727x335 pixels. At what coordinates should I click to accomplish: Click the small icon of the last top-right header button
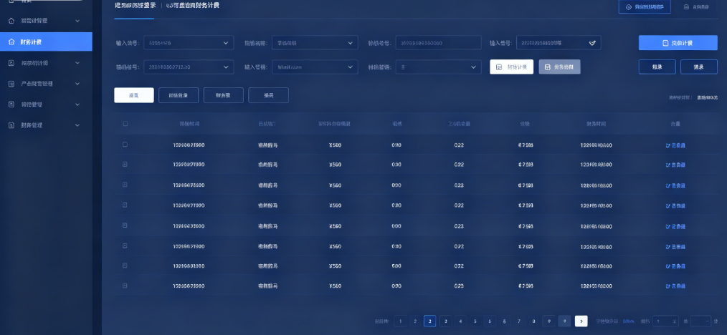coord(687,7)
